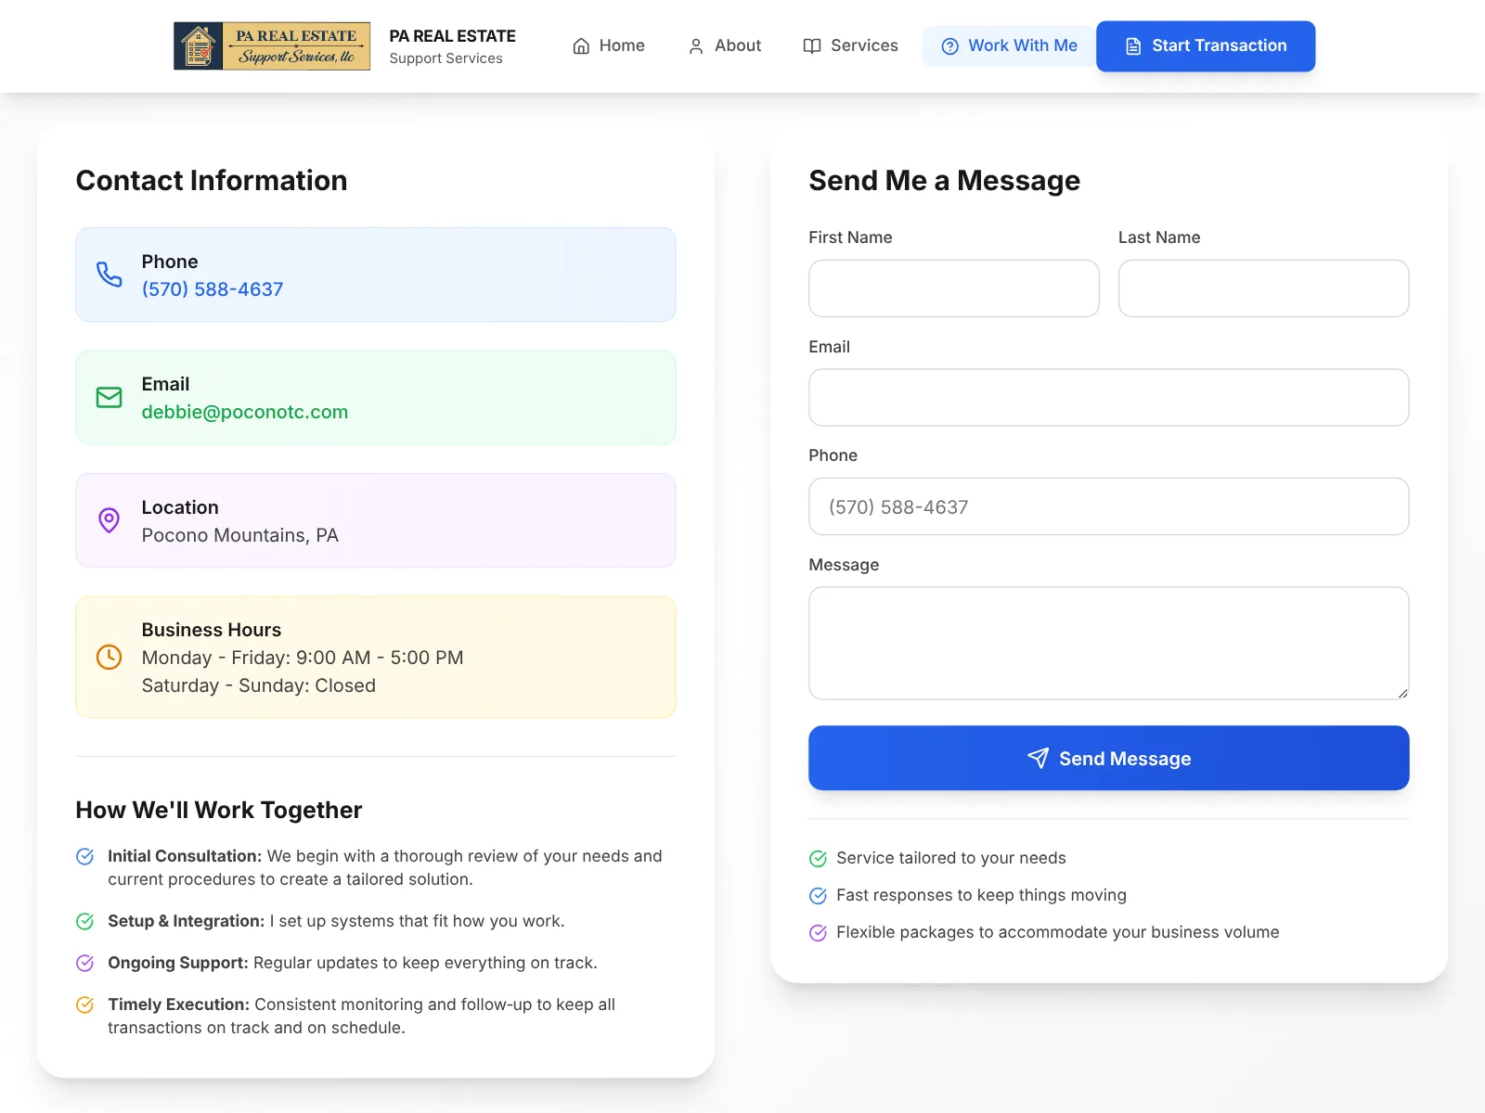Call the (570) 588-4637 phone link
Image resolution: width=1485 pixels, height=1113 pixels.
[213, 289]
